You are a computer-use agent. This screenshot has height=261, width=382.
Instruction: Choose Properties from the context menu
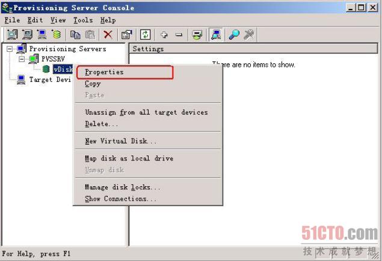click(147, 72)
